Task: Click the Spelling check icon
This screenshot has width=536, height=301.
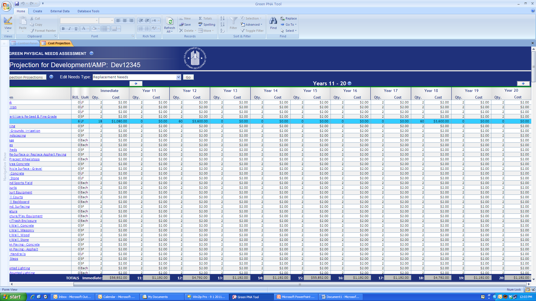Action: point(200,25)
